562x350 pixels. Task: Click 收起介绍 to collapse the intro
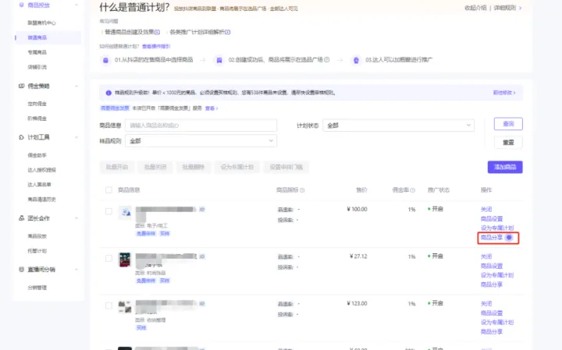click(475, 8)
